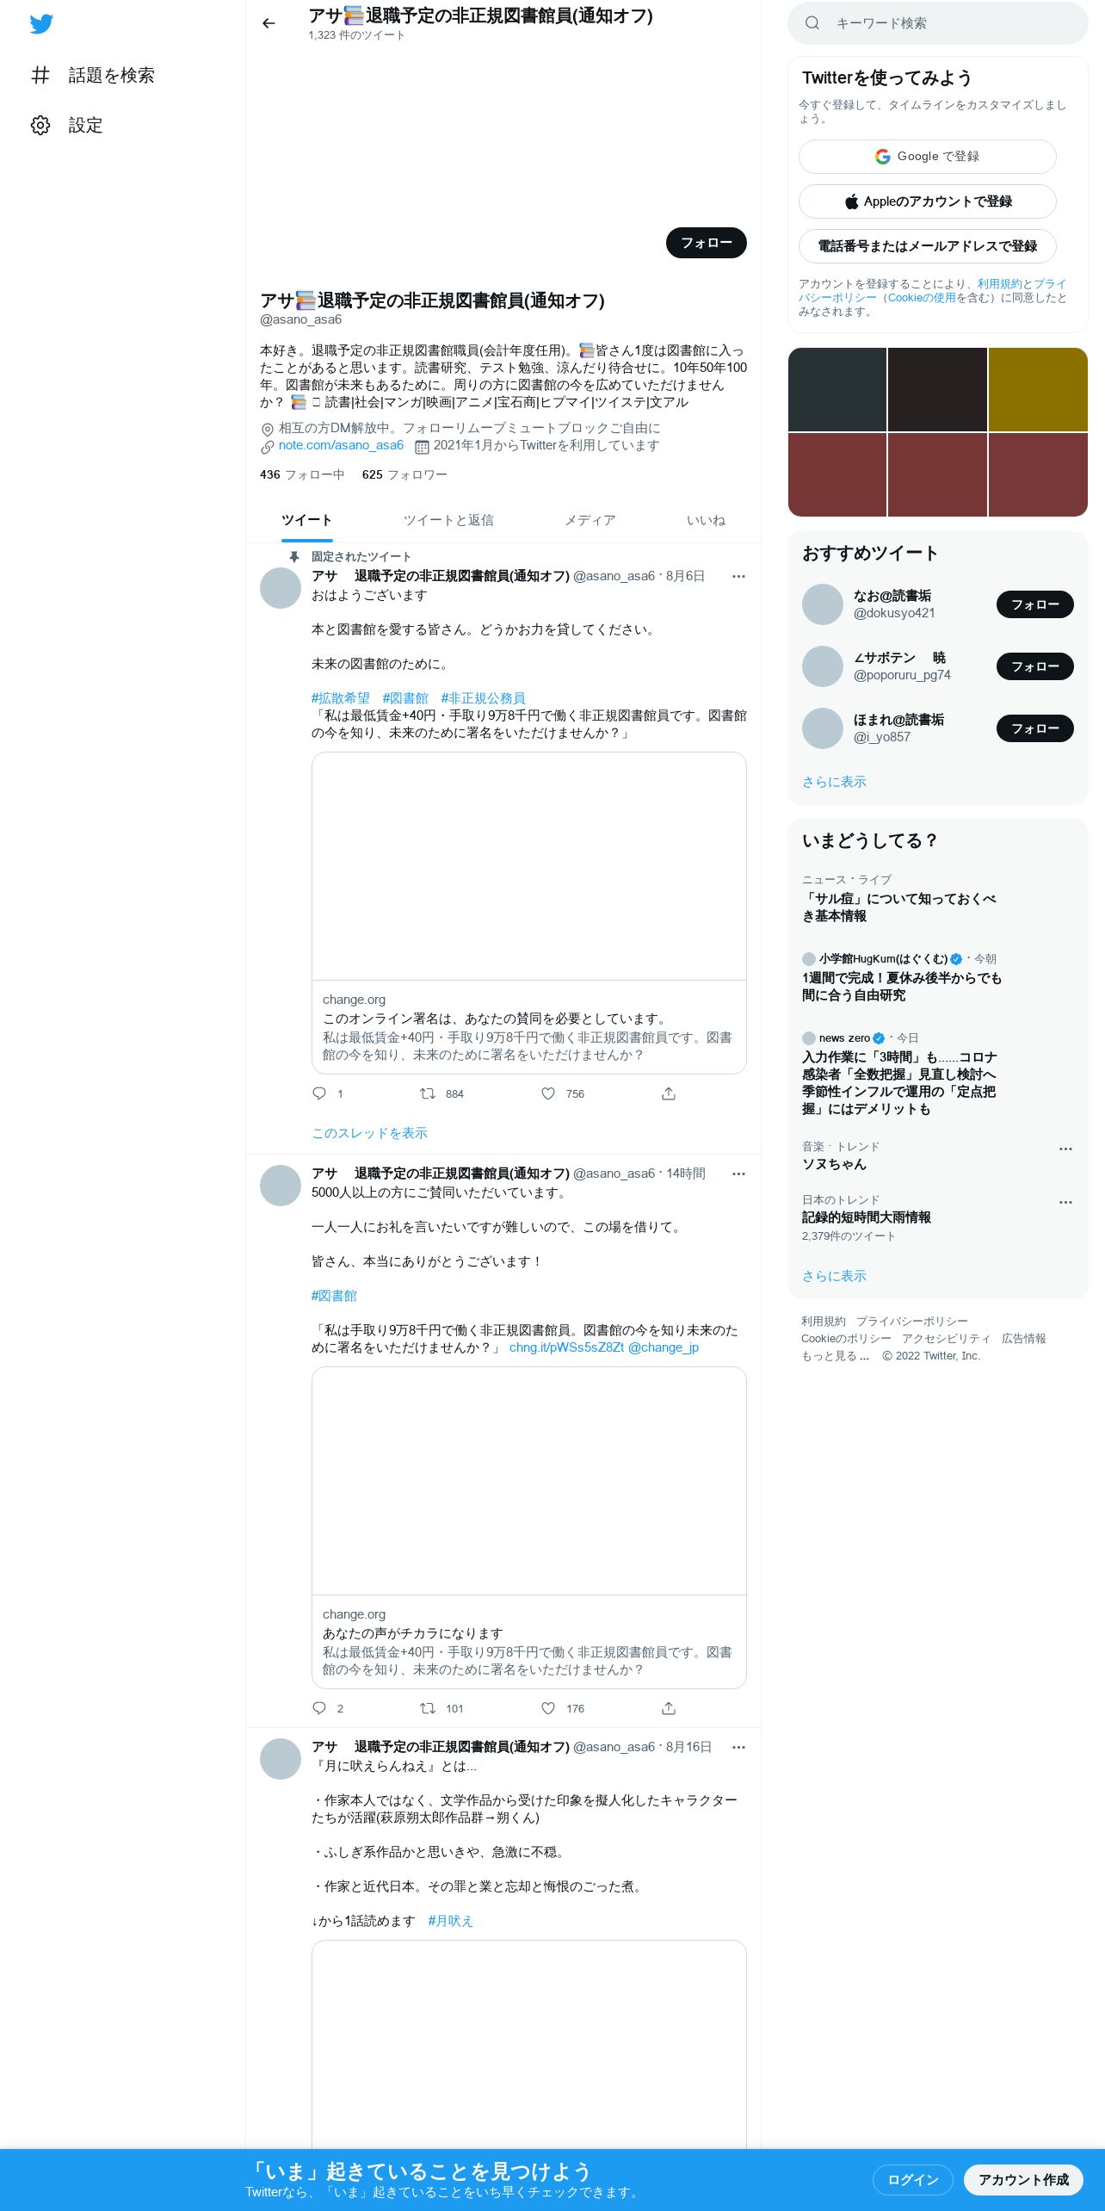Retweet icon showing 101 retweets
The height and width of the screenshot is (2211, 1105).
tap(427, 1708)
